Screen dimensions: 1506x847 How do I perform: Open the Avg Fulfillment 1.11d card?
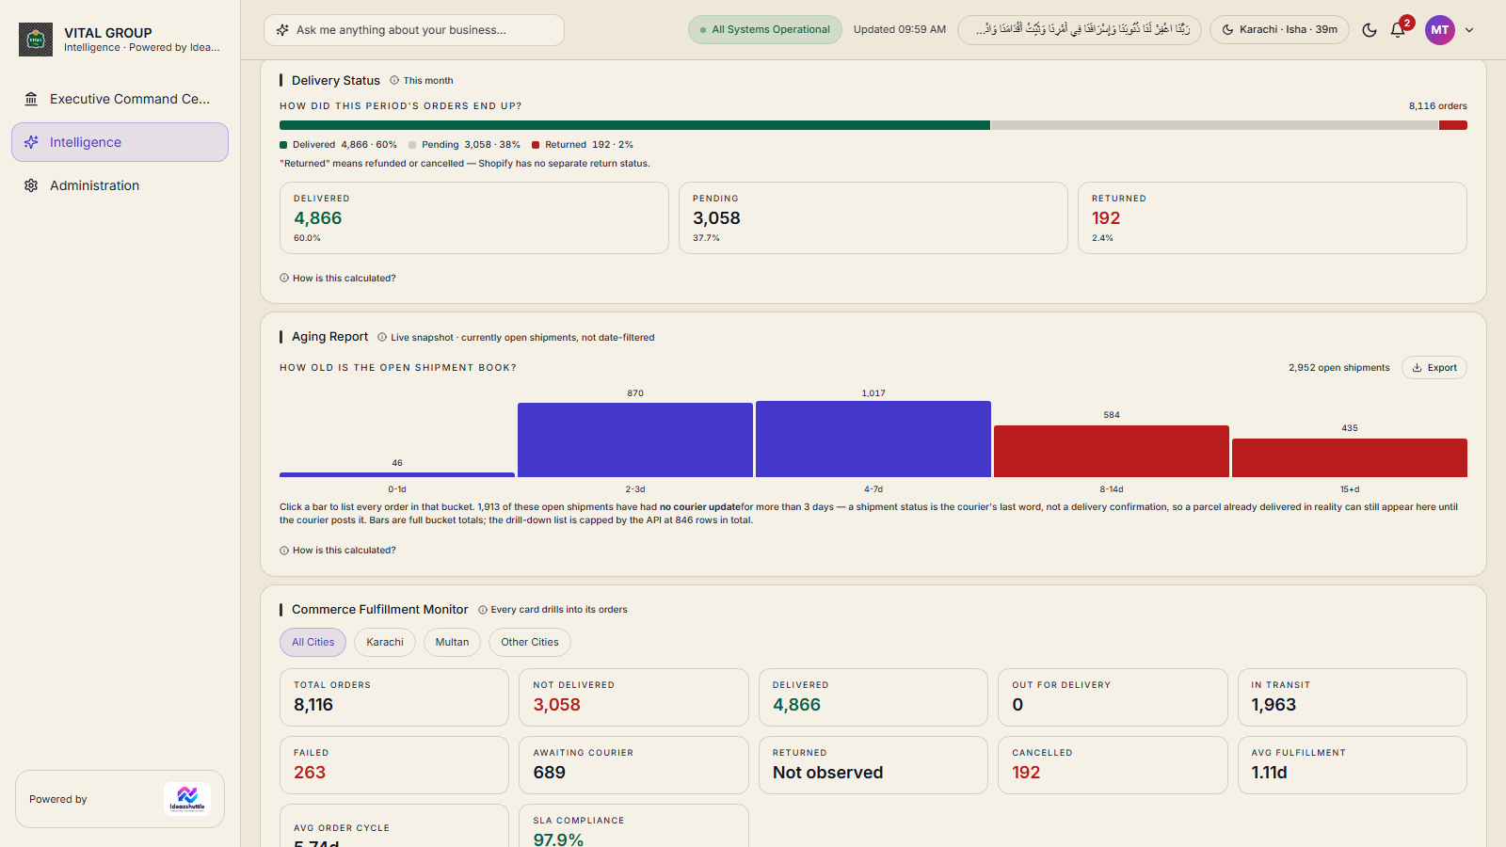point(1353,765)
